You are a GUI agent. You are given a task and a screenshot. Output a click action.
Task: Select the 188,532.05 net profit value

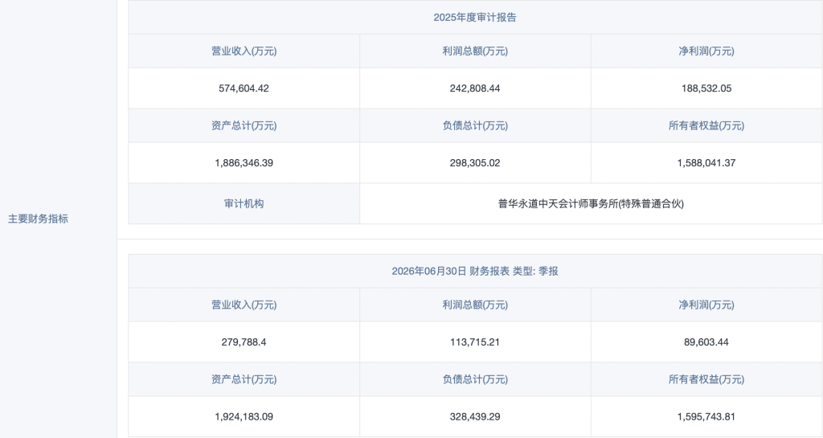click(x=706, y=88)
